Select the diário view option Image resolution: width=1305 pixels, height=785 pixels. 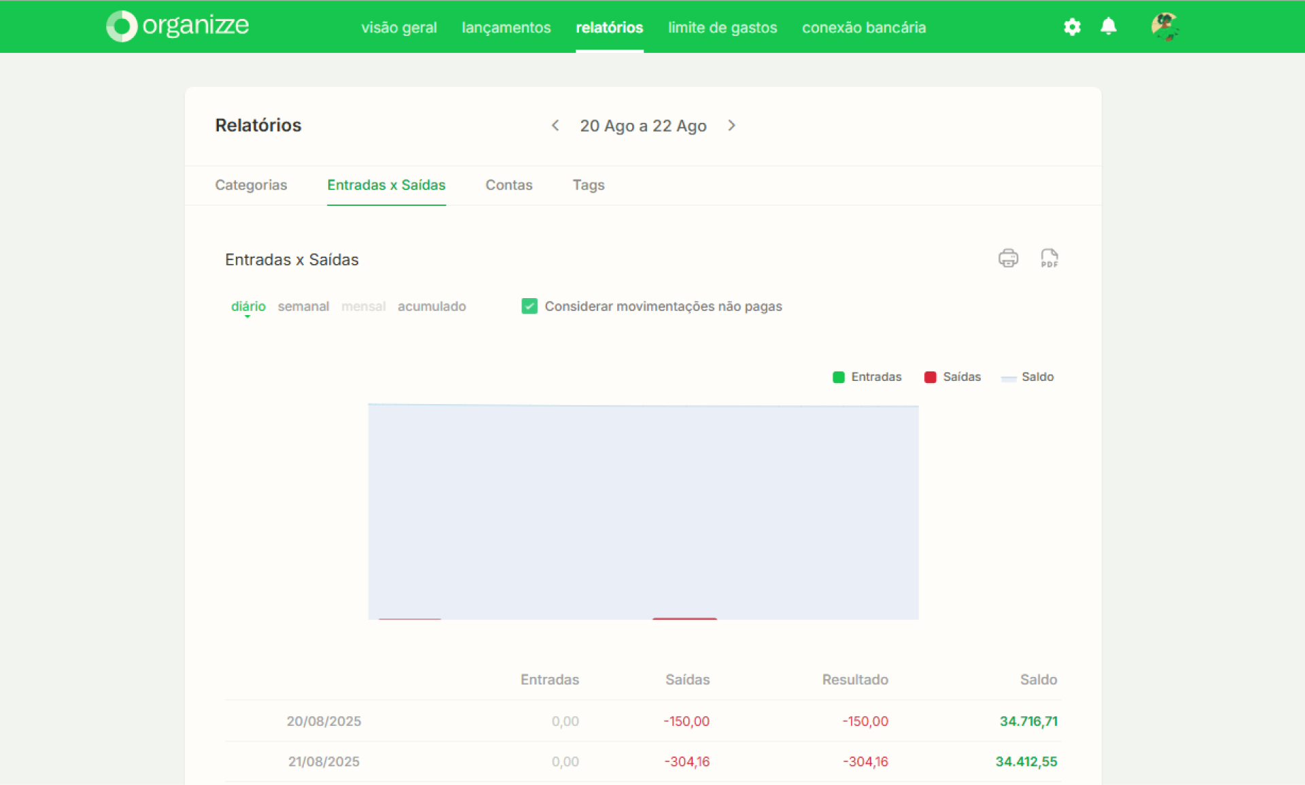pos(248,306)
